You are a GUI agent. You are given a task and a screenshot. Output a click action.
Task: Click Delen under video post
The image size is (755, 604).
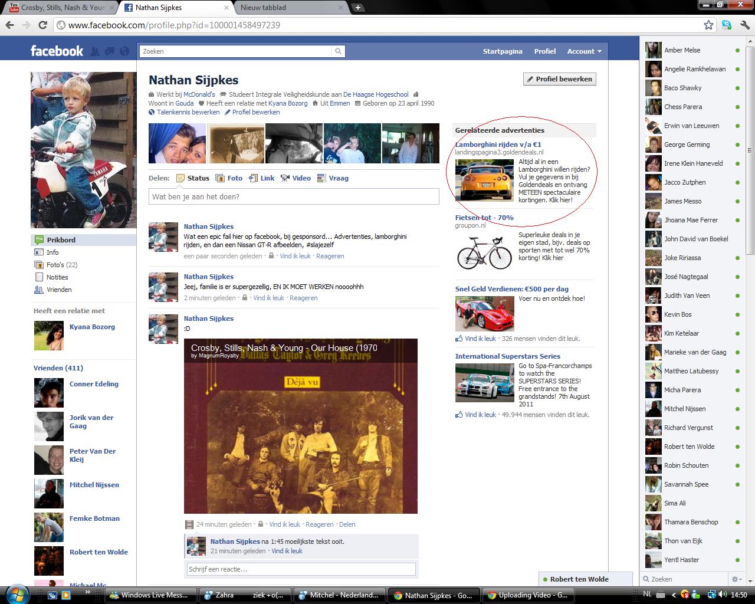347,524
